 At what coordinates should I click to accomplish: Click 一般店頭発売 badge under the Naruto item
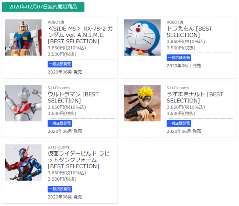(x=179, y=123)
